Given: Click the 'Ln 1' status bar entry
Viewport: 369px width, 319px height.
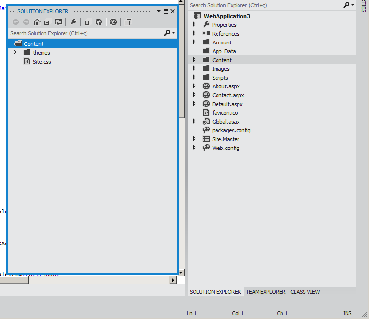Looking at the screenshot, I should tap(192, 313).
